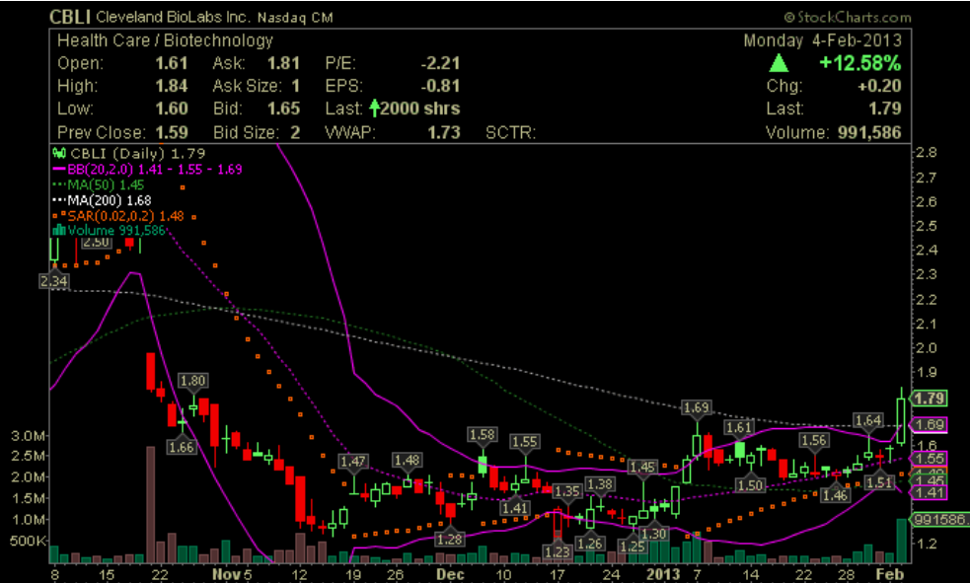Click the VWAP value 1.73
970x583 pixels.
tap(444, 132)
